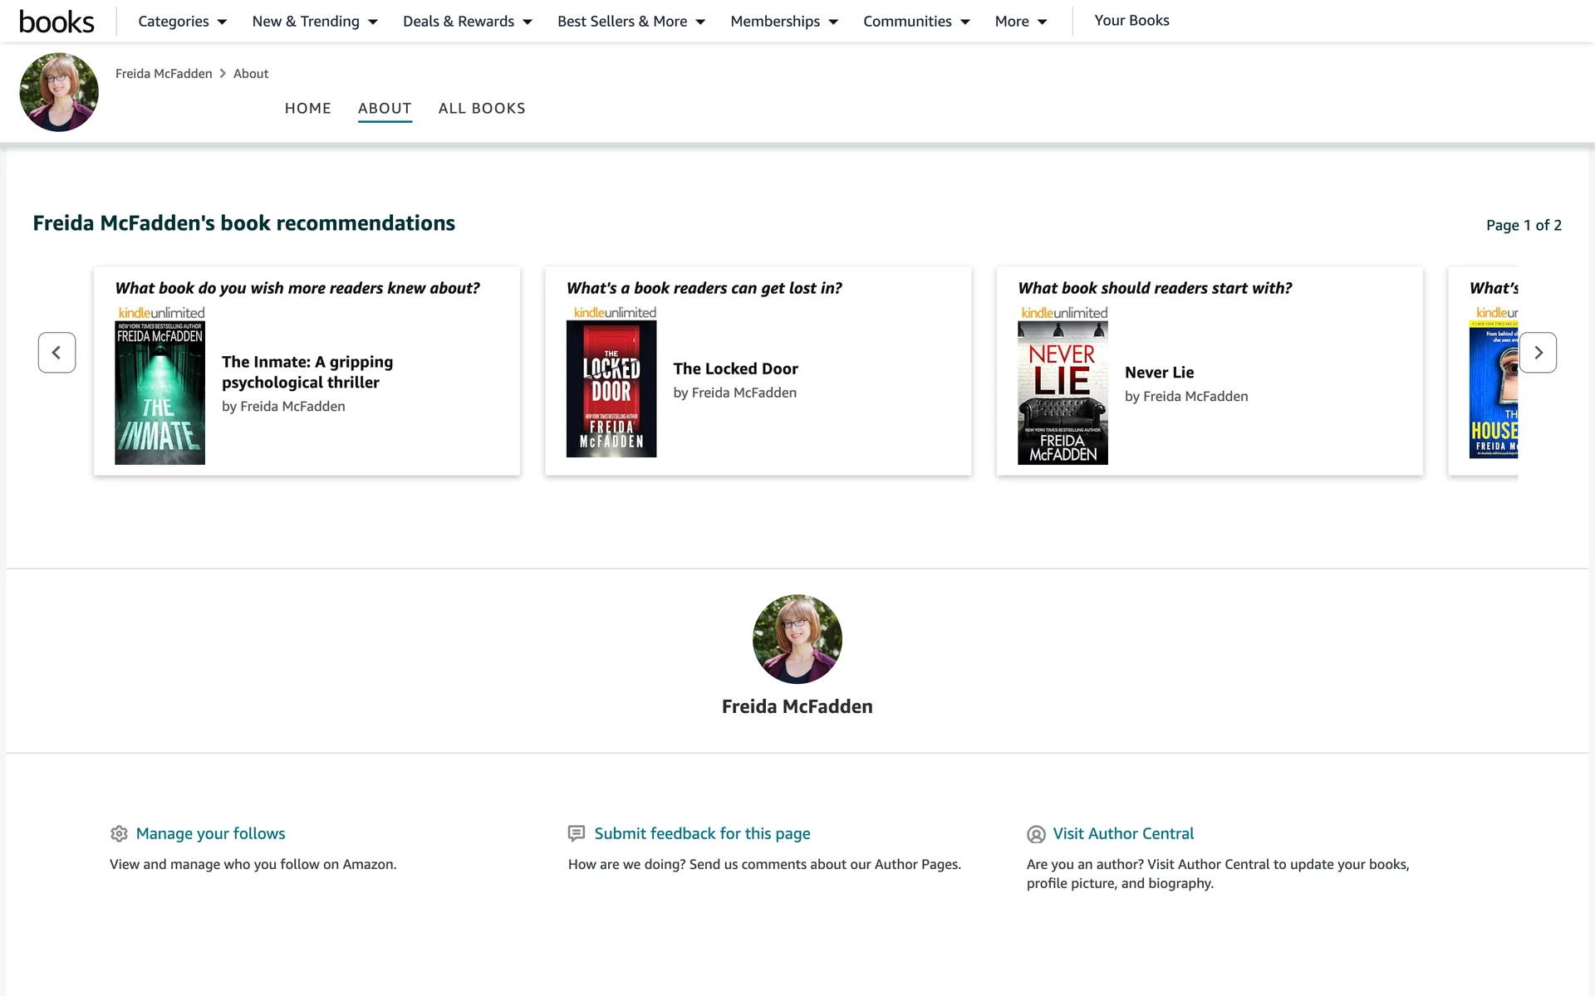This screenshot has height=996, width=1595.
Task: Open The Inmate book cover thumbnail
Action: tap(159, 392)
